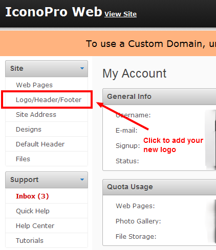Click the Username: label
Viewport: 216px width, 250px height.
[x=133, y=115]
